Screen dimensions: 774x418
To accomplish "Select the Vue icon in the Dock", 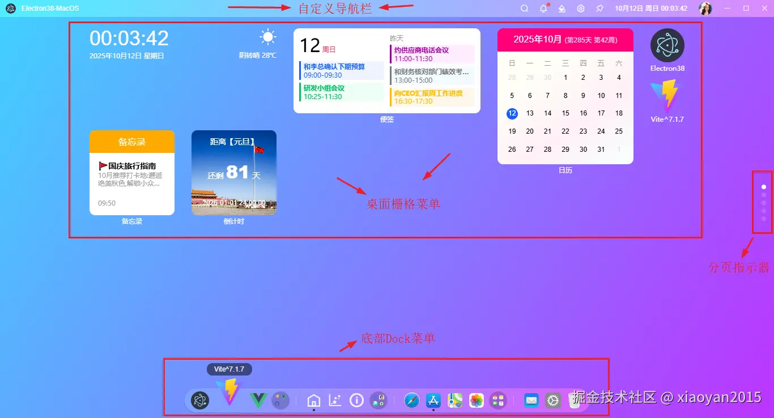I will pos(258,400).
